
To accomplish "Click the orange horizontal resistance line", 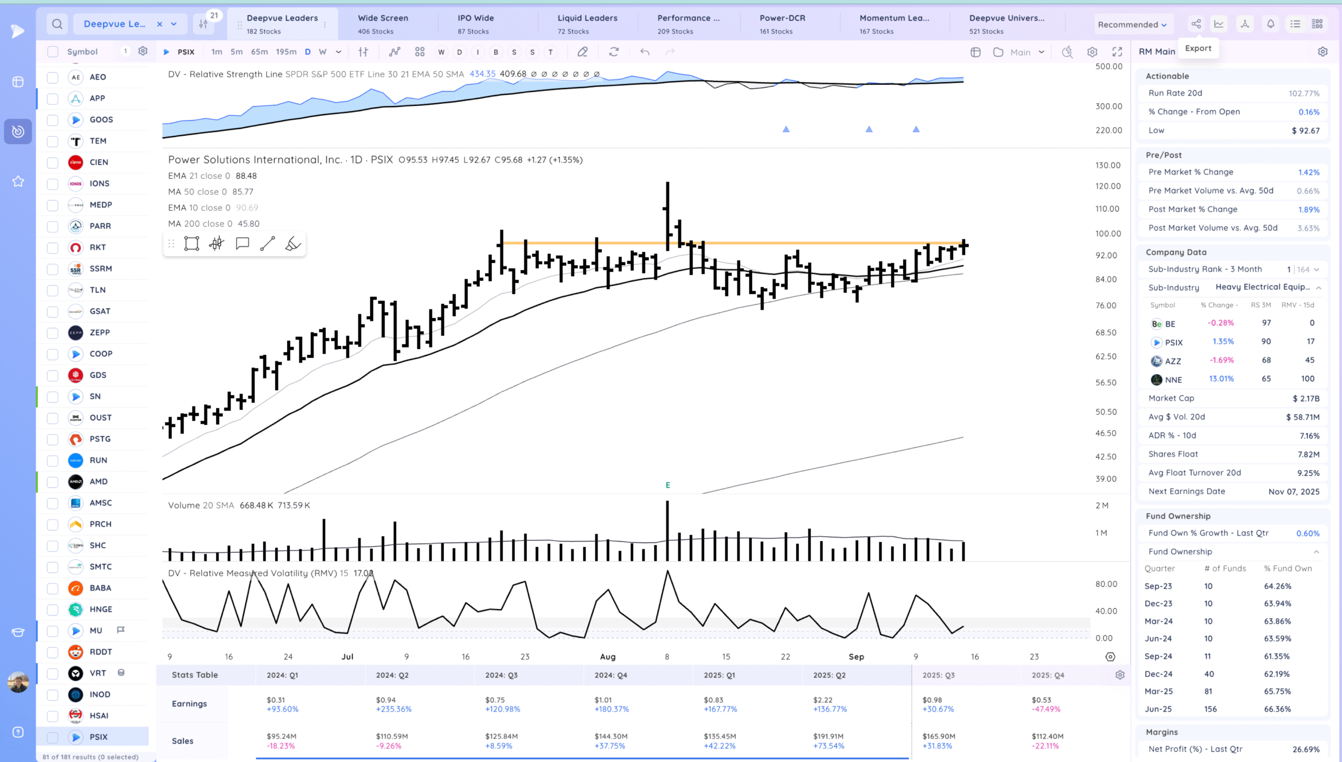I will [x=731, y=243].
